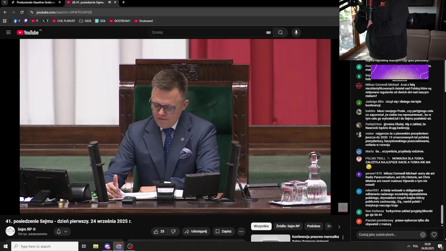Open the Twitch bookmark
Screen dimensions: 446x251
point(26,21)
